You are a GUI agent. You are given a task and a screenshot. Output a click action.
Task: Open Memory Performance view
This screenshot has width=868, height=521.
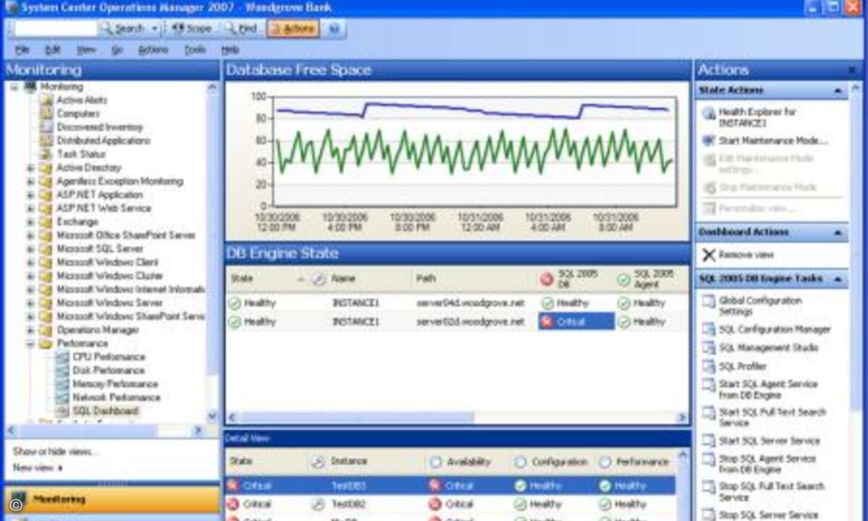coord(115,384)
